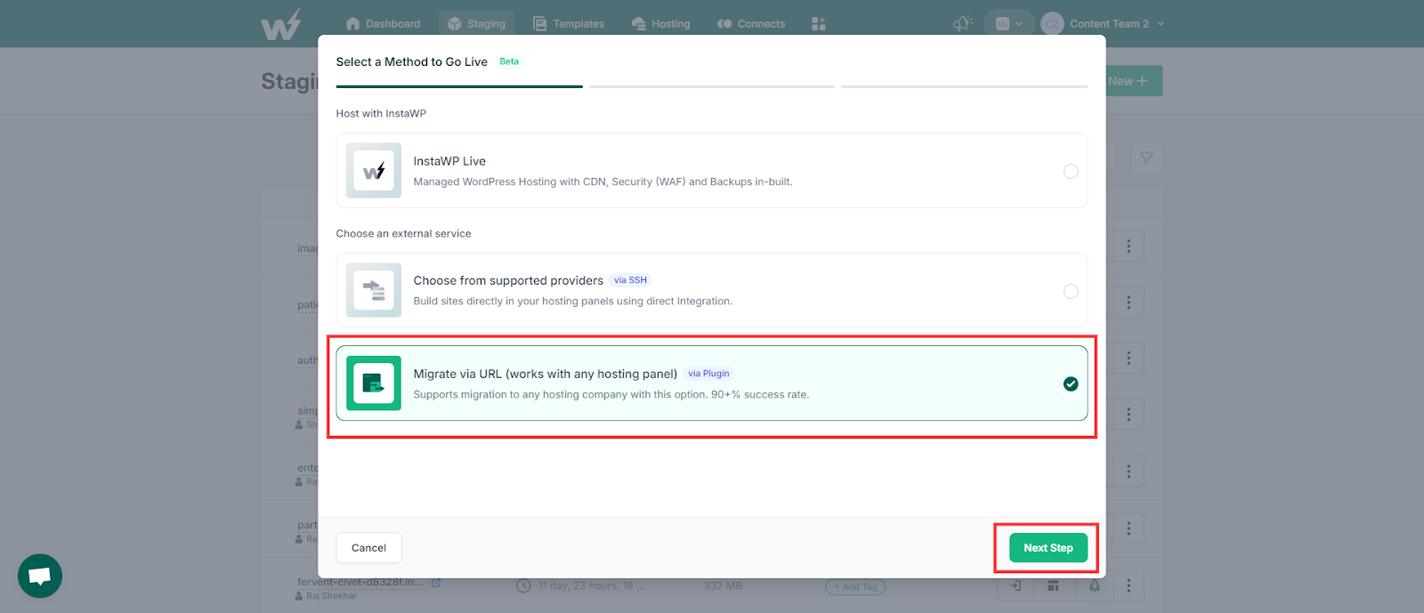Click the New + button behind the dialog
This screenshot has width=1424, height=613.
pos(1134,81)
